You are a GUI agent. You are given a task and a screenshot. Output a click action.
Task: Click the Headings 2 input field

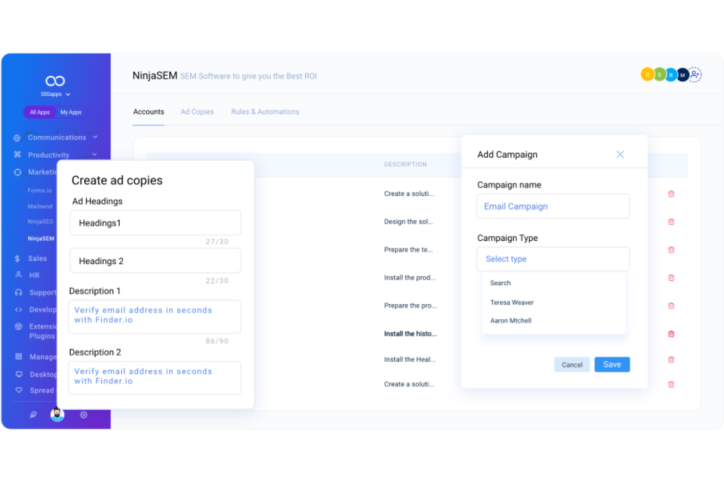point(156,261)
